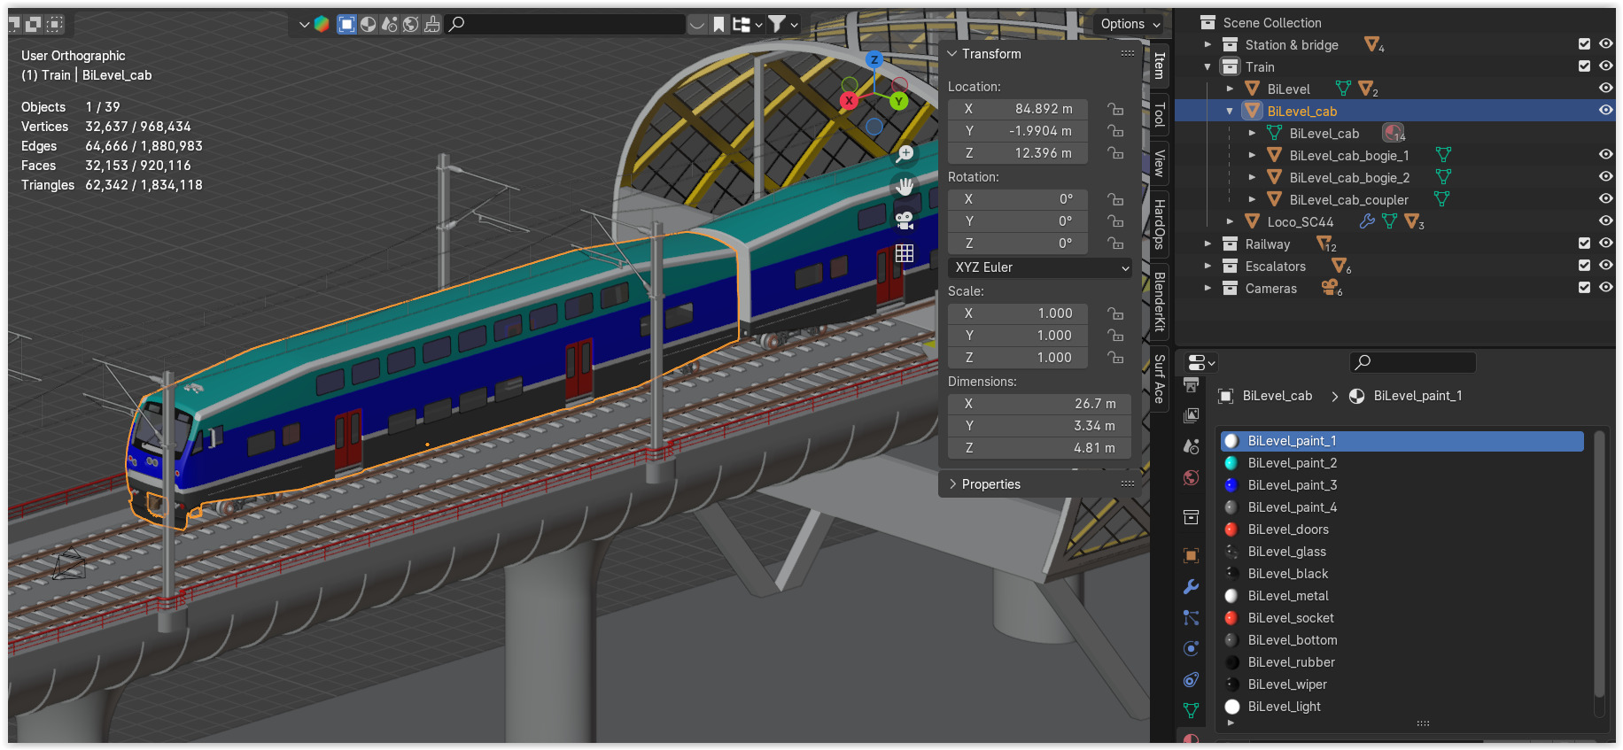Toggle Station & bridge collection checkbox
1623x750 pixels.
click(1584, 44)
